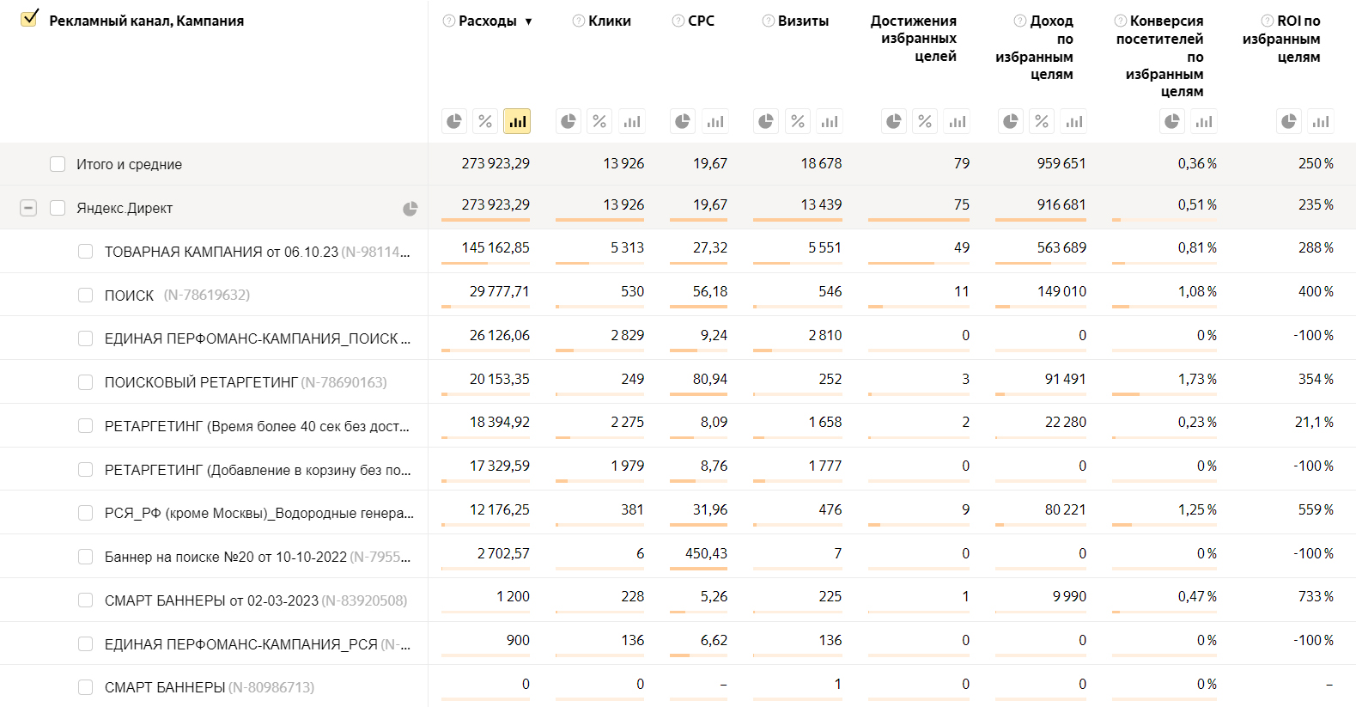Check РЕТАРГЕТИНГ (Добавление в корзину) checkbox
This screenshot has height=707, width=1356.
click(x=85, y=469)
